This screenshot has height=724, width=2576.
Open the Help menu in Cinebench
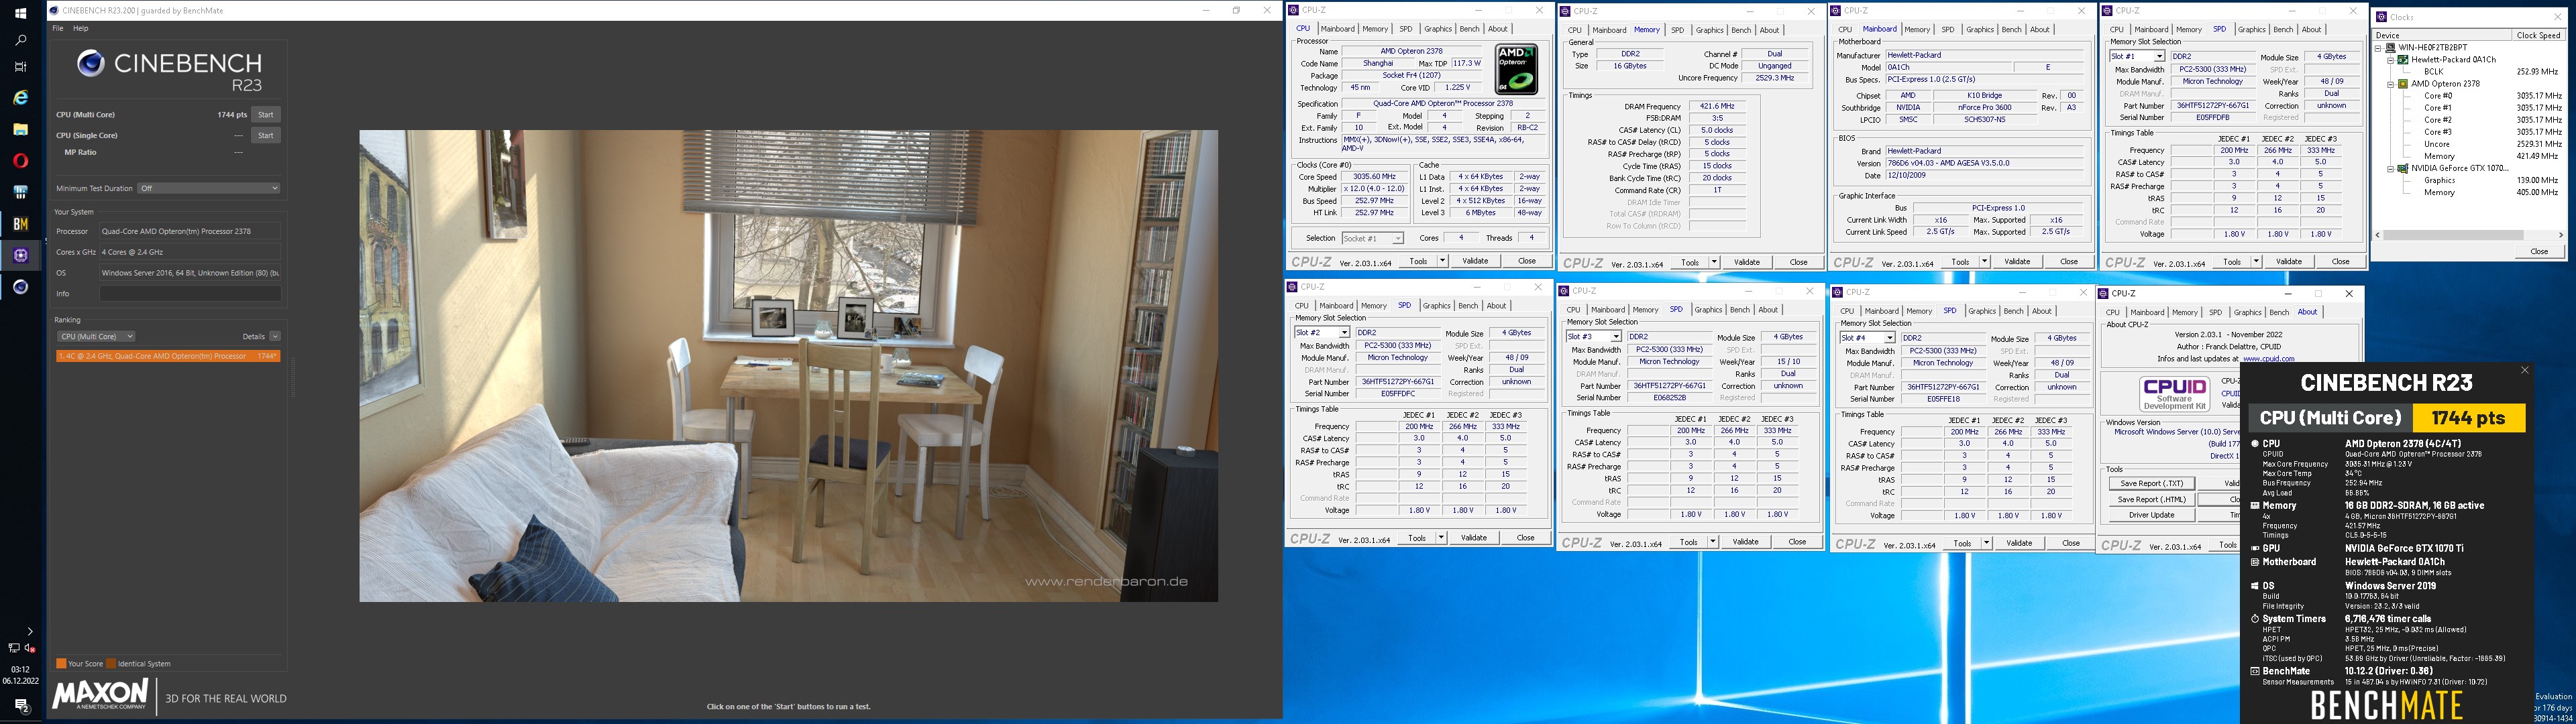[x=81, y=28]
